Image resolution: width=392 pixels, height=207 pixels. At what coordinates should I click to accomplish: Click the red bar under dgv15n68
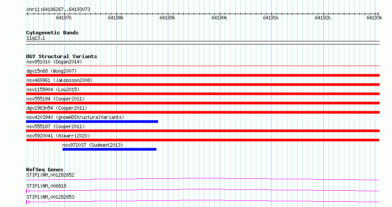point(203,75)
